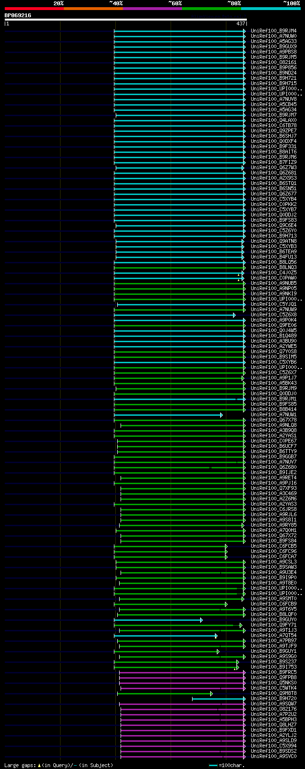The height and width of the screenshot is (769, 305).
Task: Select label UniRef100_B9GUY0
Action: click(274, 620)
